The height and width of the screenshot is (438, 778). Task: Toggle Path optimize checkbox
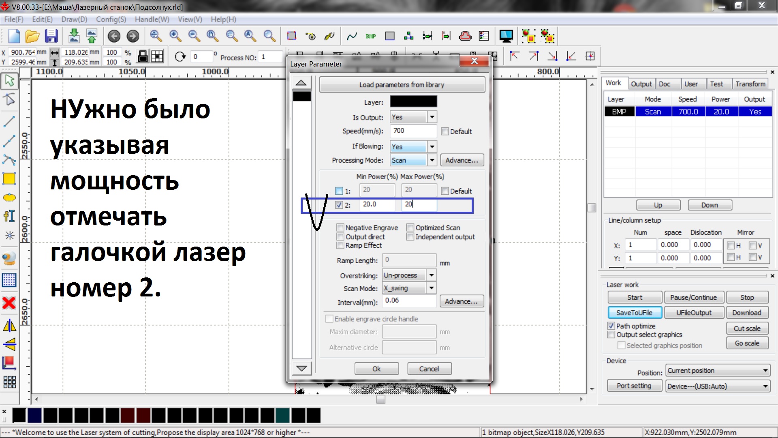pos(611,326)
